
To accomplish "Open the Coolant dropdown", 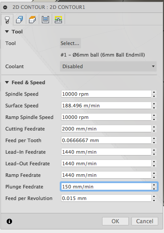I will click(108, 66).
